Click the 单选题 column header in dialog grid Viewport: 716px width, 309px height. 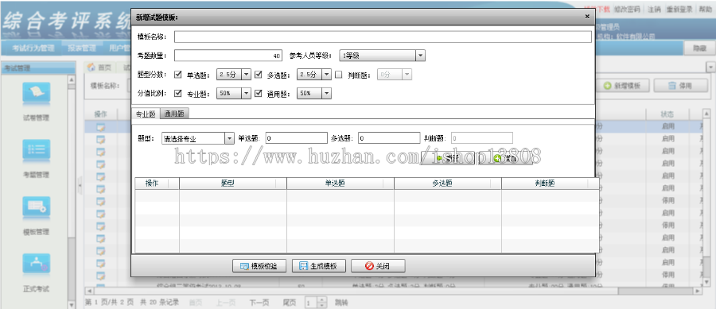pyautogui.click(x=340, y=183)
